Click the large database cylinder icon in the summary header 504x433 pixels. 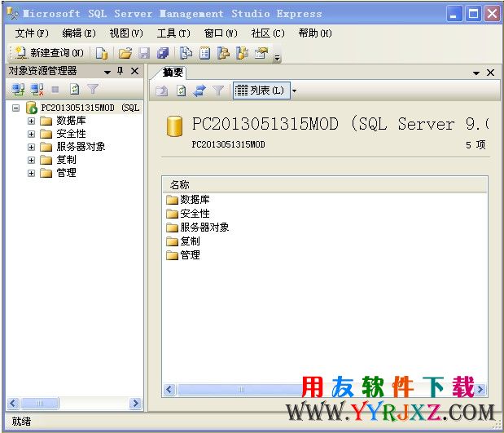coord(174,126)
